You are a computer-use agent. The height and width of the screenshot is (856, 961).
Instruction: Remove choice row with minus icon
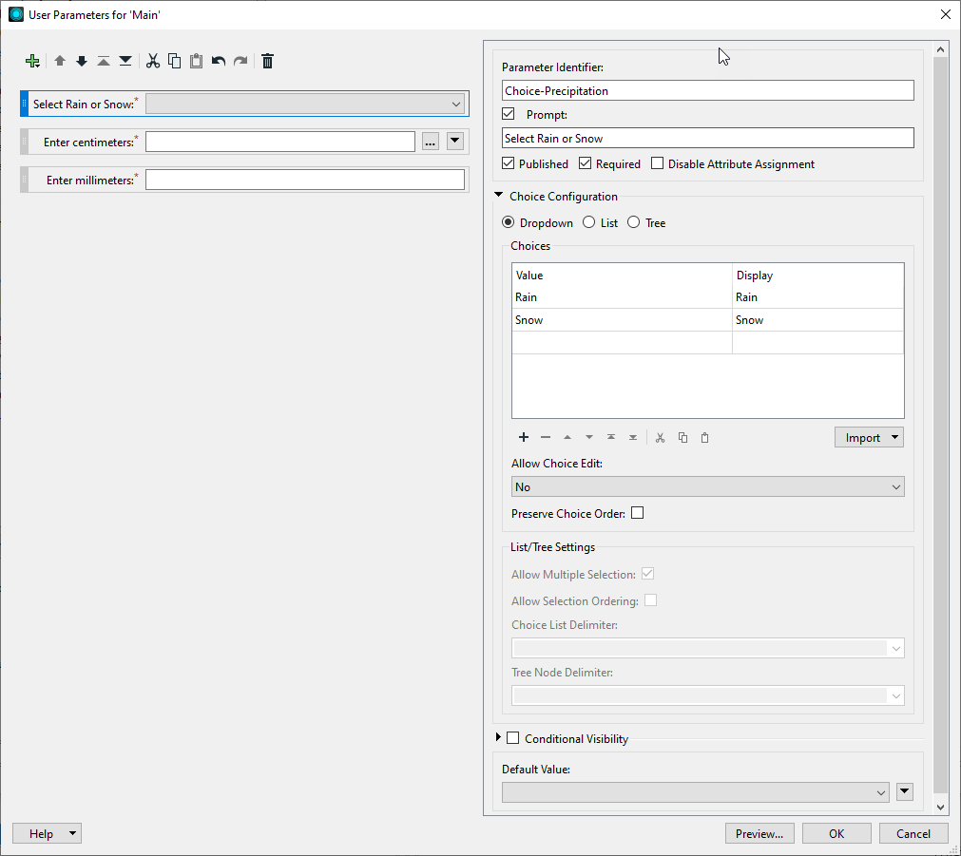[x=546, y=437]
